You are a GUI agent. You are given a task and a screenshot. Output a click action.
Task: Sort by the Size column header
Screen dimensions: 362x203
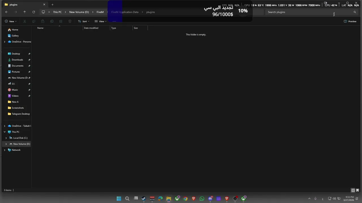pos(140,28)
